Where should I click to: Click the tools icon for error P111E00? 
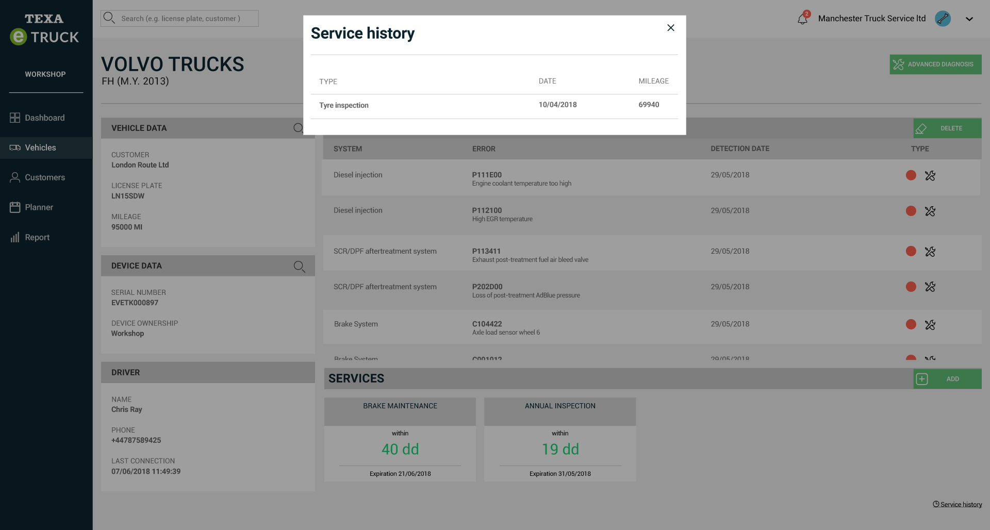[x=930, y=176]
